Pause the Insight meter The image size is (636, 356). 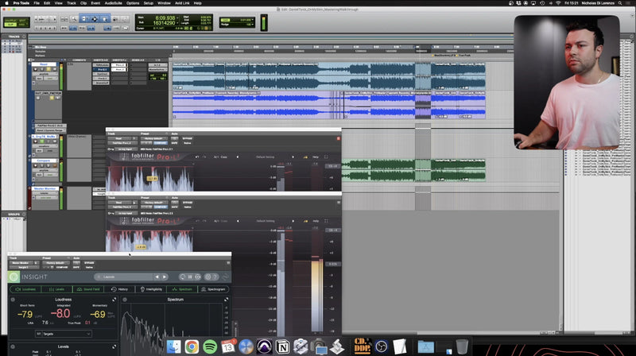pyautogui.click(x=191, y=277)
